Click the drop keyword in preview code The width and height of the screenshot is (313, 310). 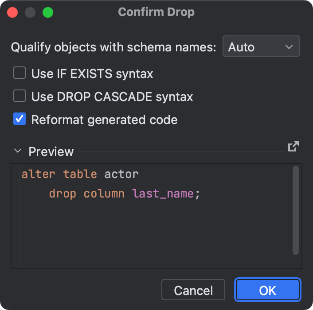point(63,194)
